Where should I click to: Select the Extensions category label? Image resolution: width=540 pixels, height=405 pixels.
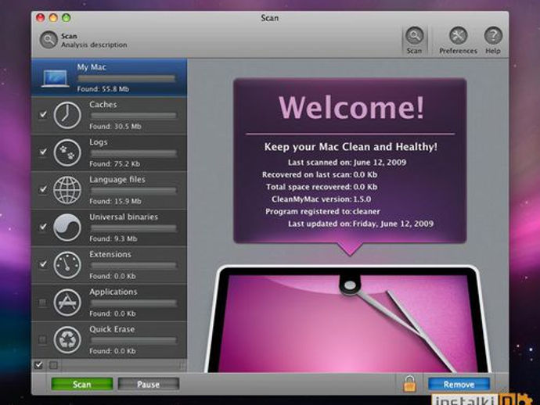(x=110, y=254)
